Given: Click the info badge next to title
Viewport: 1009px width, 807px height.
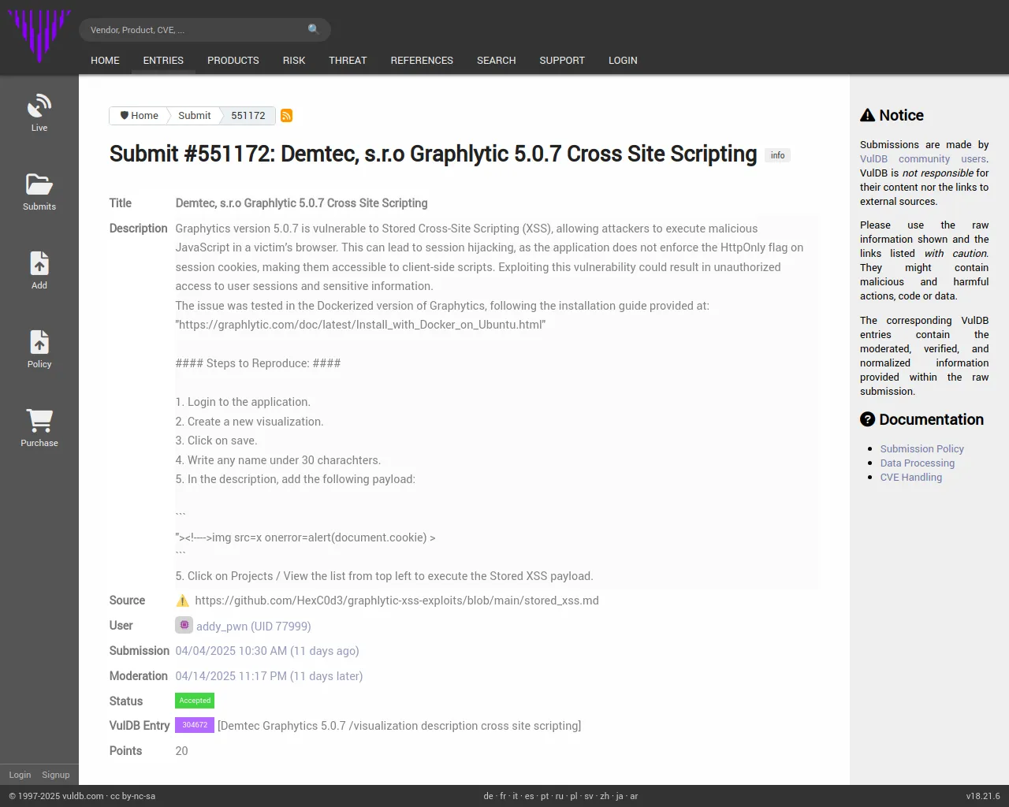Looking at the screenshot, I should (x=778, y=155).
